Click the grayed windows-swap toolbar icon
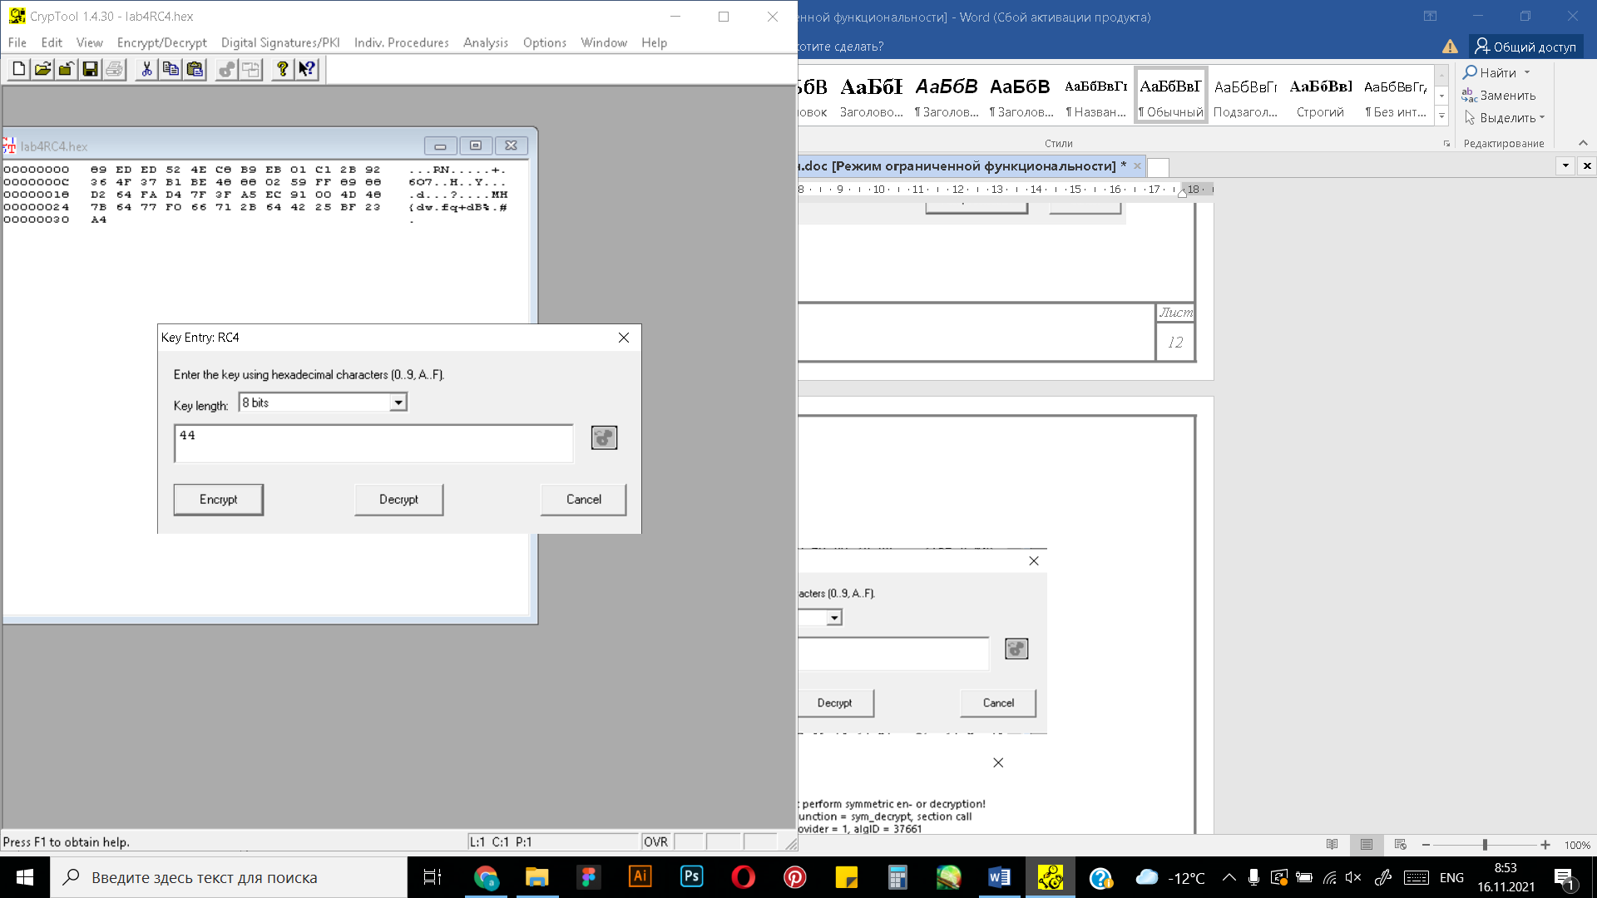The height and width of the screenshot is (898, 1597). tap(250, 69)
